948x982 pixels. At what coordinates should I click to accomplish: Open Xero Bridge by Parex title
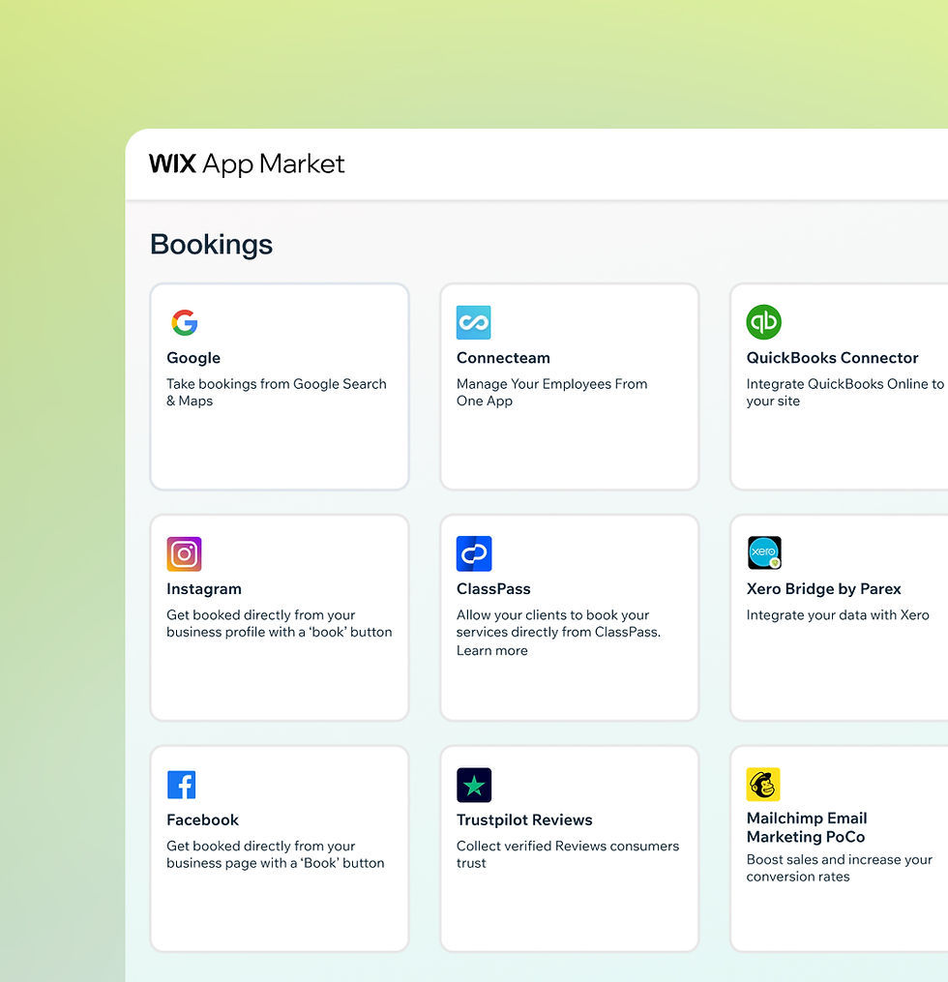(x=823, y=588)
